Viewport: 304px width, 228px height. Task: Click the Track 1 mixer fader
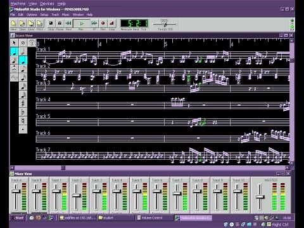[56, 191]
